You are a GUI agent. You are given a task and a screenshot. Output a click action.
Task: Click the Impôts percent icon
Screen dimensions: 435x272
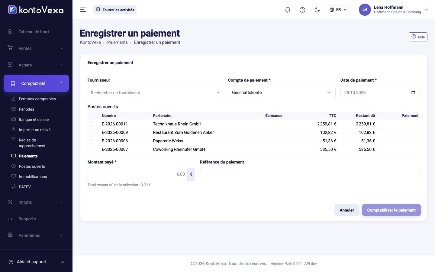tap(10, 202)
